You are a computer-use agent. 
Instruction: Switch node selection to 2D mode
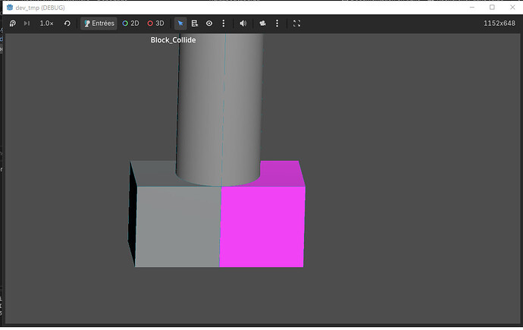coord(130,24)
